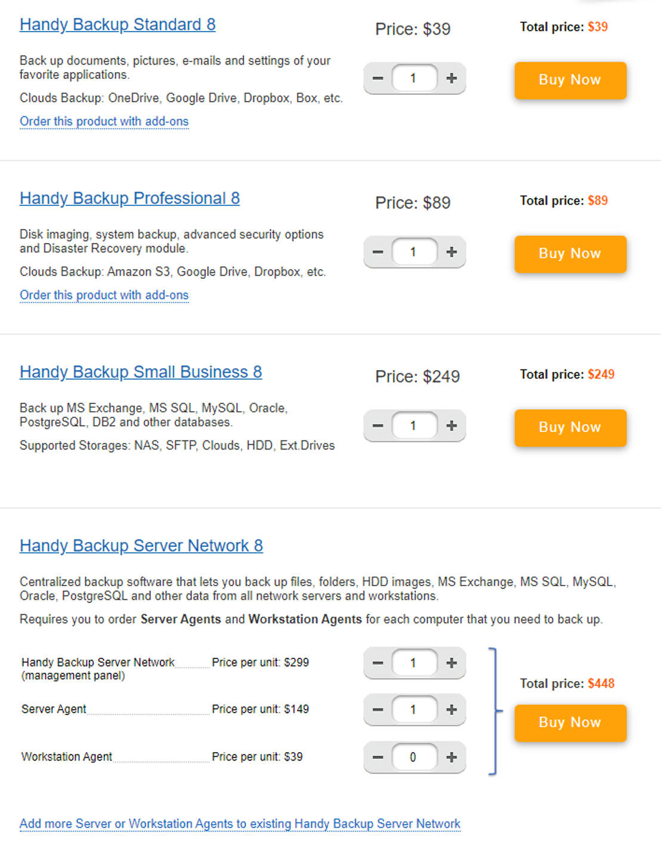Decrease Handy Backup Standard 8 quantity

(x=377, y=78)
